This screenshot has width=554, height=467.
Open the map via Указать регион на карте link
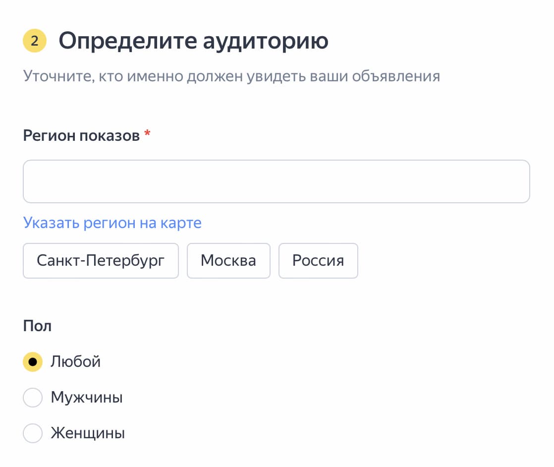(112, 223)
